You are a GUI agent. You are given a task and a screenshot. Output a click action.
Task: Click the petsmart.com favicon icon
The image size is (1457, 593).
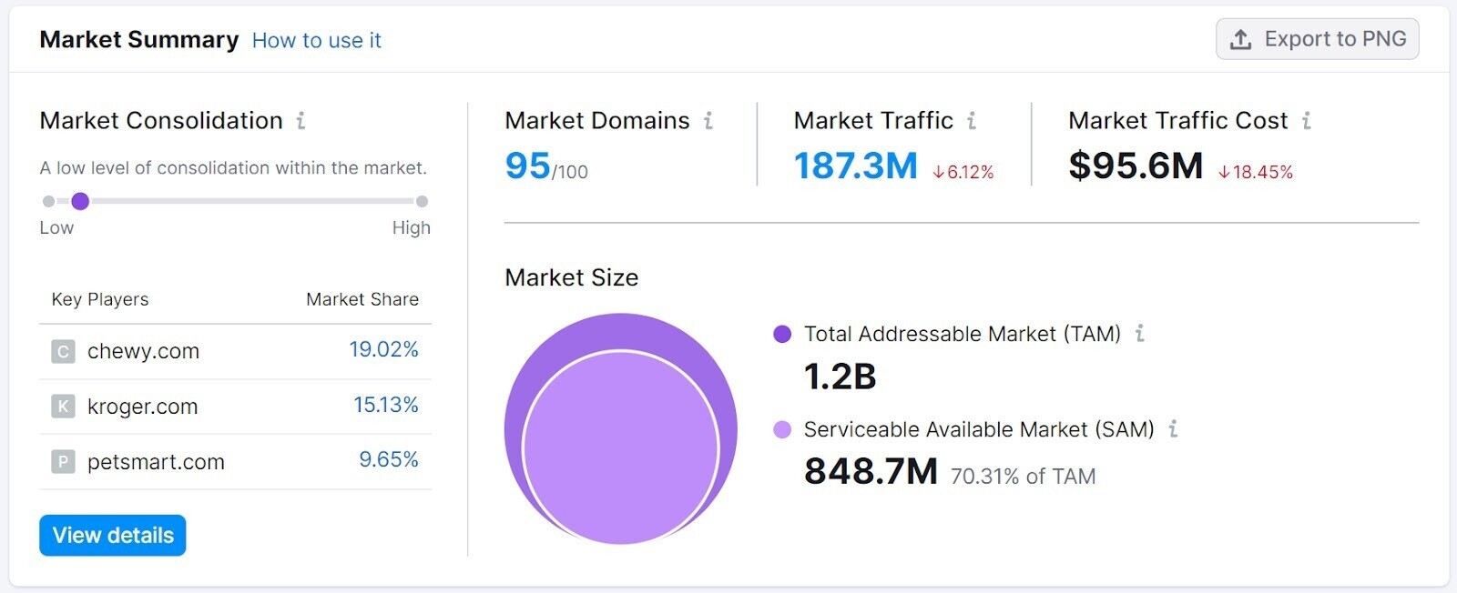point(63,462)
